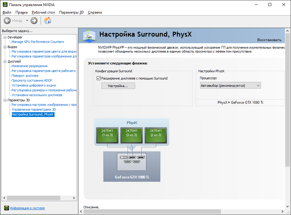Select the 2475W1 (2 из 3) display

coord(156,135)
